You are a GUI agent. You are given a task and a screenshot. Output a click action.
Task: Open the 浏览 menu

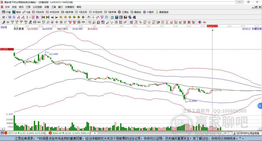(x=14, y=7)
